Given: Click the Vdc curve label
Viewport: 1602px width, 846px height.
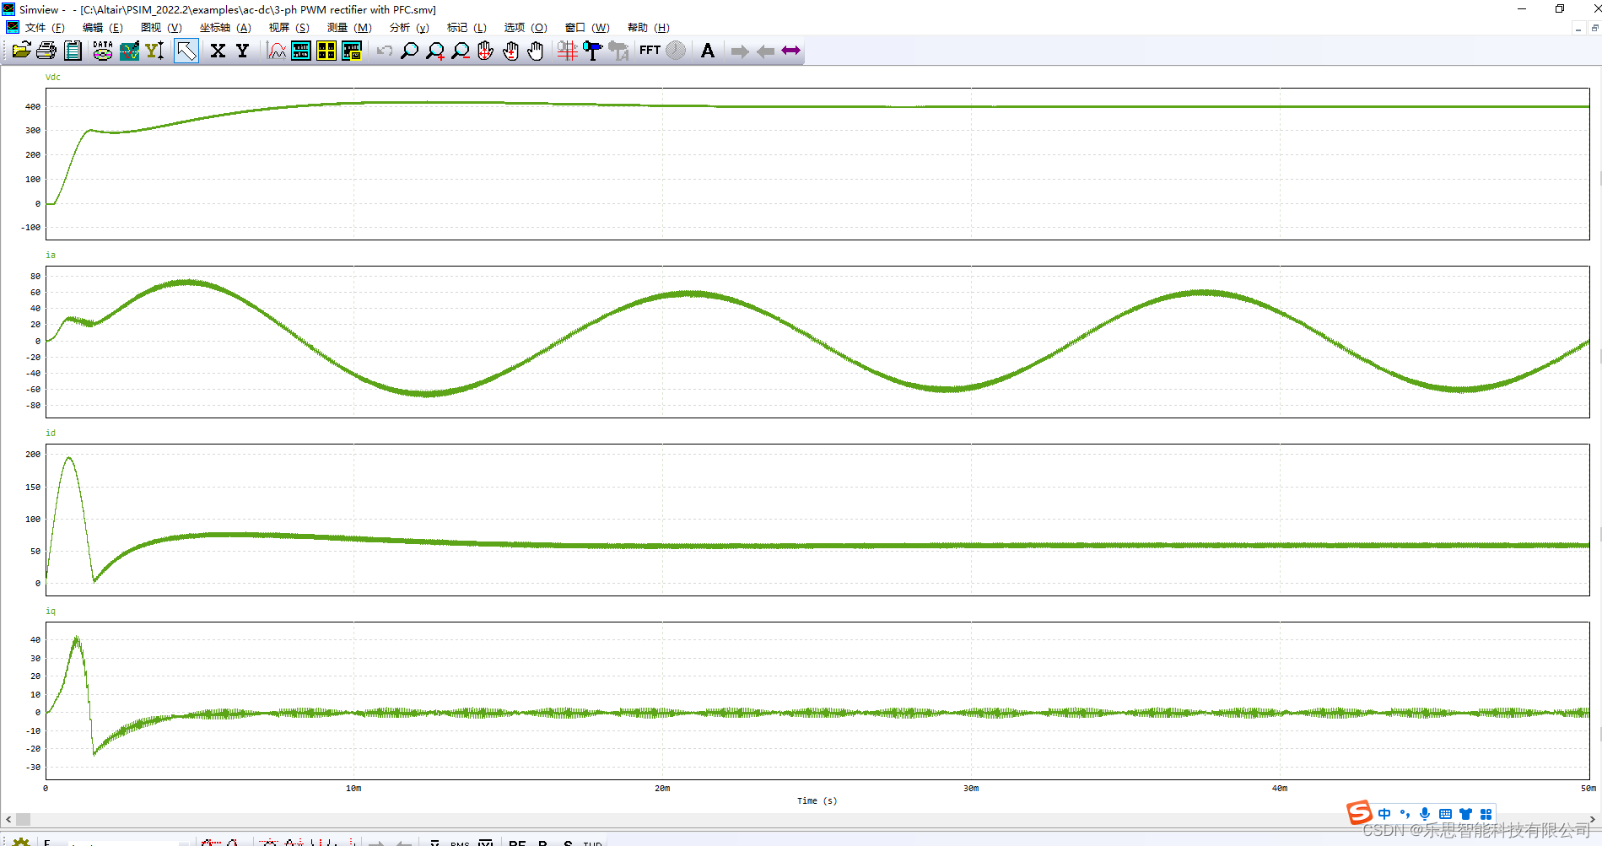Looking at the screenshot, I should point(53,77).
